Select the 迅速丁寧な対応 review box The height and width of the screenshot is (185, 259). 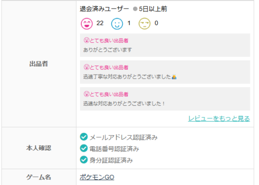point(165,72)
